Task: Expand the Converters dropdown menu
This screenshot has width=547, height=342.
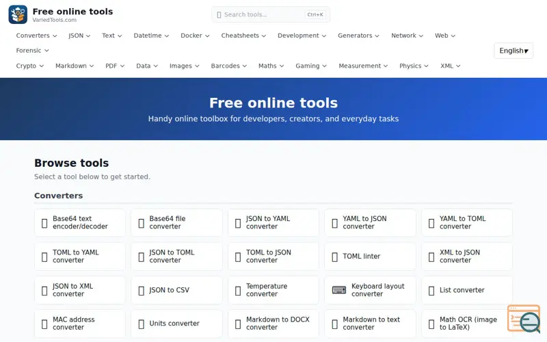Action: pos(36,36)
